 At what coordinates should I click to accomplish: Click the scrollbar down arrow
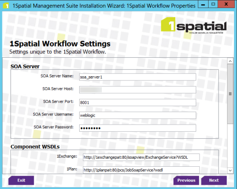click(x=230, y=171)
